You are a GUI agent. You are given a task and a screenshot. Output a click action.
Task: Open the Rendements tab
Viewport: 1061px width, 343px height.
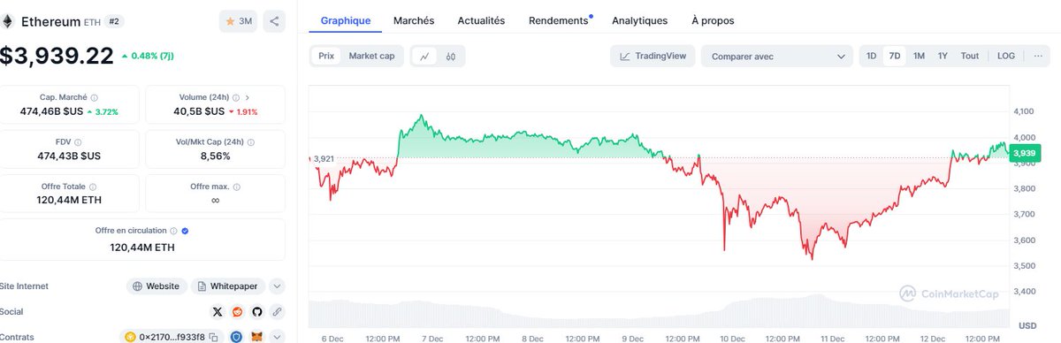pos(558,20)
